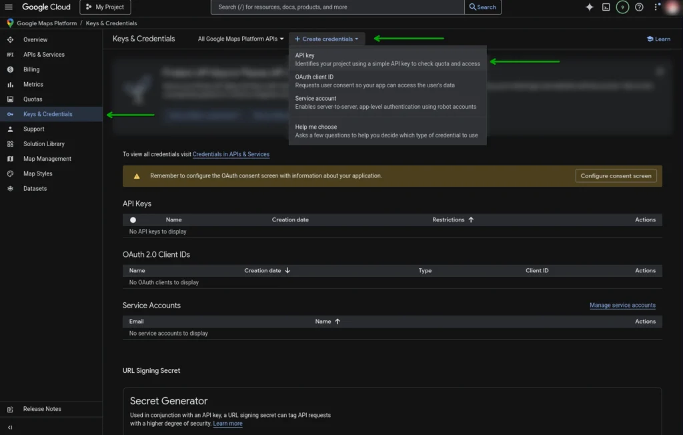The height and width of the screenshot is (435, 683).
Task: Click the Billing dollar icon in sidebar
Action: 10,69
